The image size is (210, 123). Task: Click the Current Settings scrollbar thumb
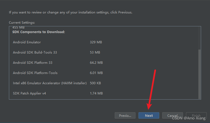[199, 74]
